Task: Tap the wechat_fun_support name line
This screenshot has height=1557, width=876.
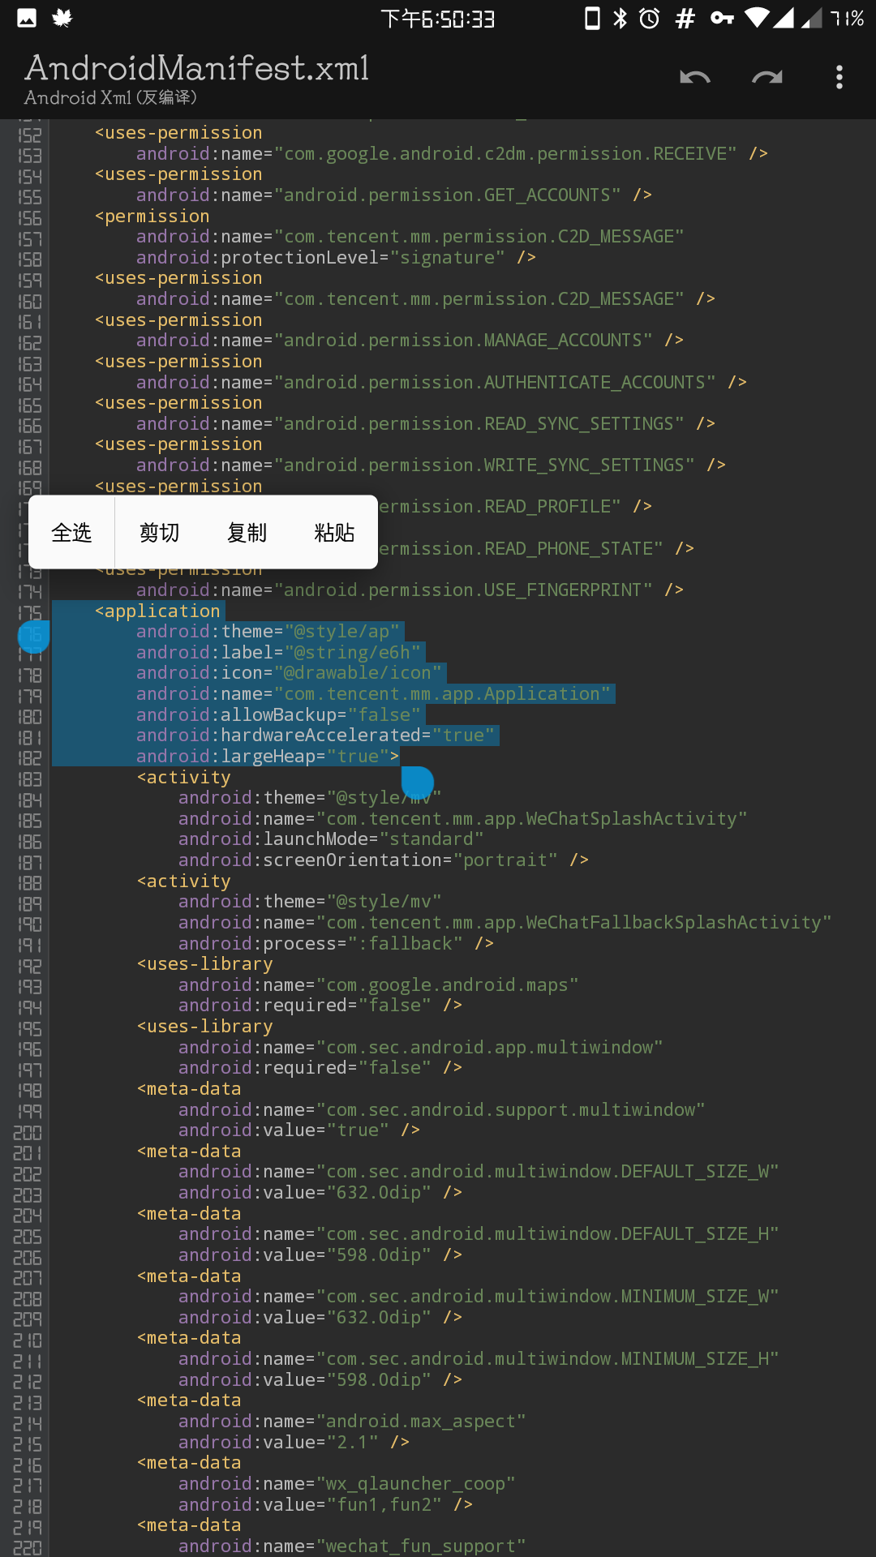Action: [352, 1546]
